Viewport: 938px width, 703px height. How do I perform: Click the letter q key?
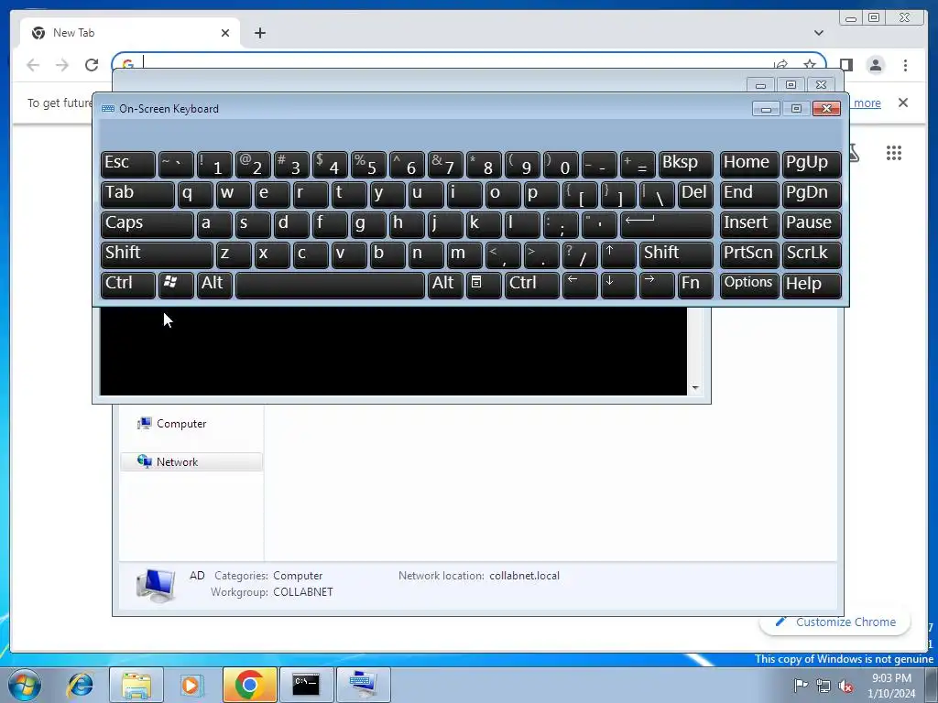pos(195,194)
